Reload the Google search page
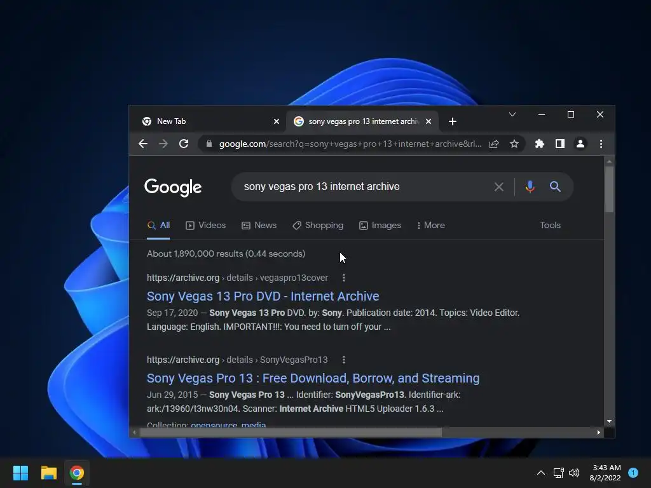The width and height of the screenshot is (651, 488). click(184, 144)
